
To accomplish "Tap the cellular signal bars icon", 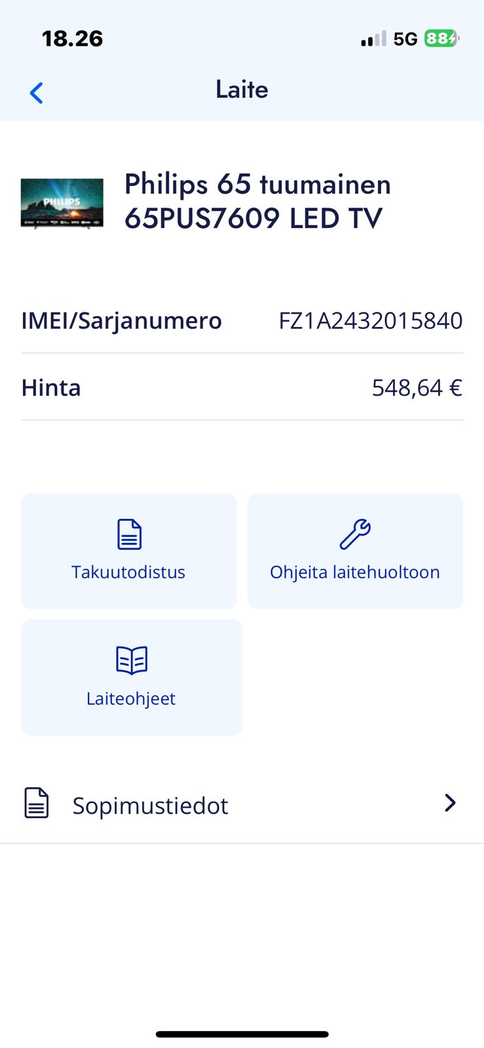I will tap(373, 39).
